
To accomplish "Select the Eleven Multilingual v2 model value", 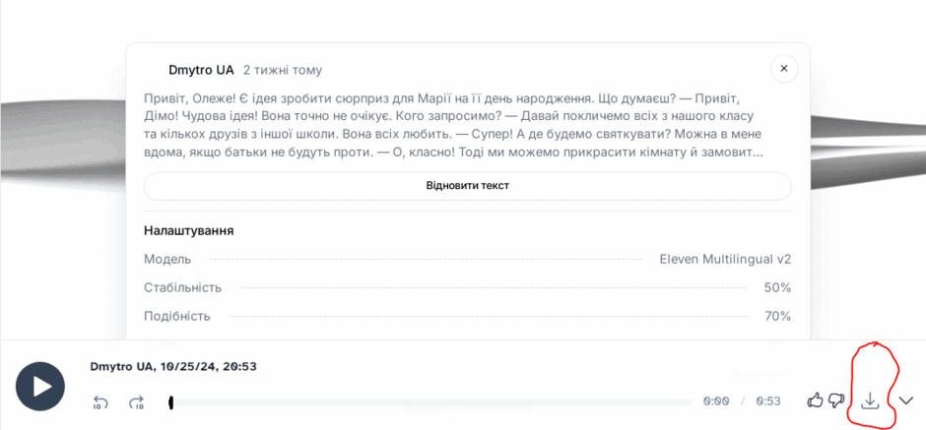I will (725, 259).
